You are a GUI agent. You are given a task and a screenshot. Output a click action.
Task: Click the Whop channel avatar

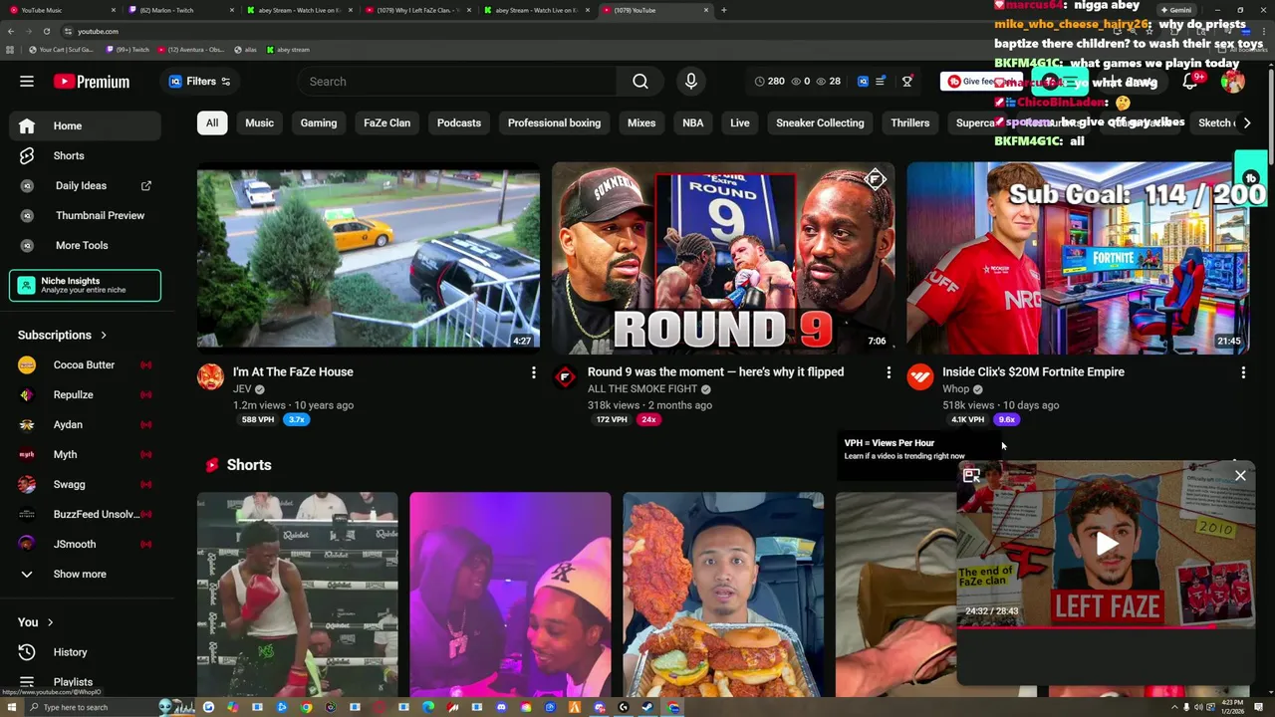click(919, 376)
